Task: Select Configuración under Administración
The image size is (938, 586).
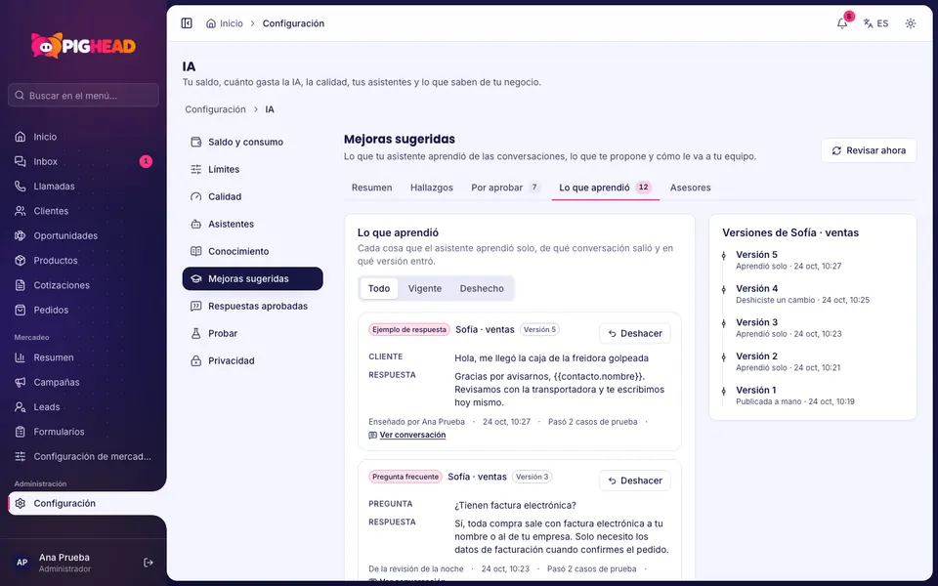Action: (87, 504)
